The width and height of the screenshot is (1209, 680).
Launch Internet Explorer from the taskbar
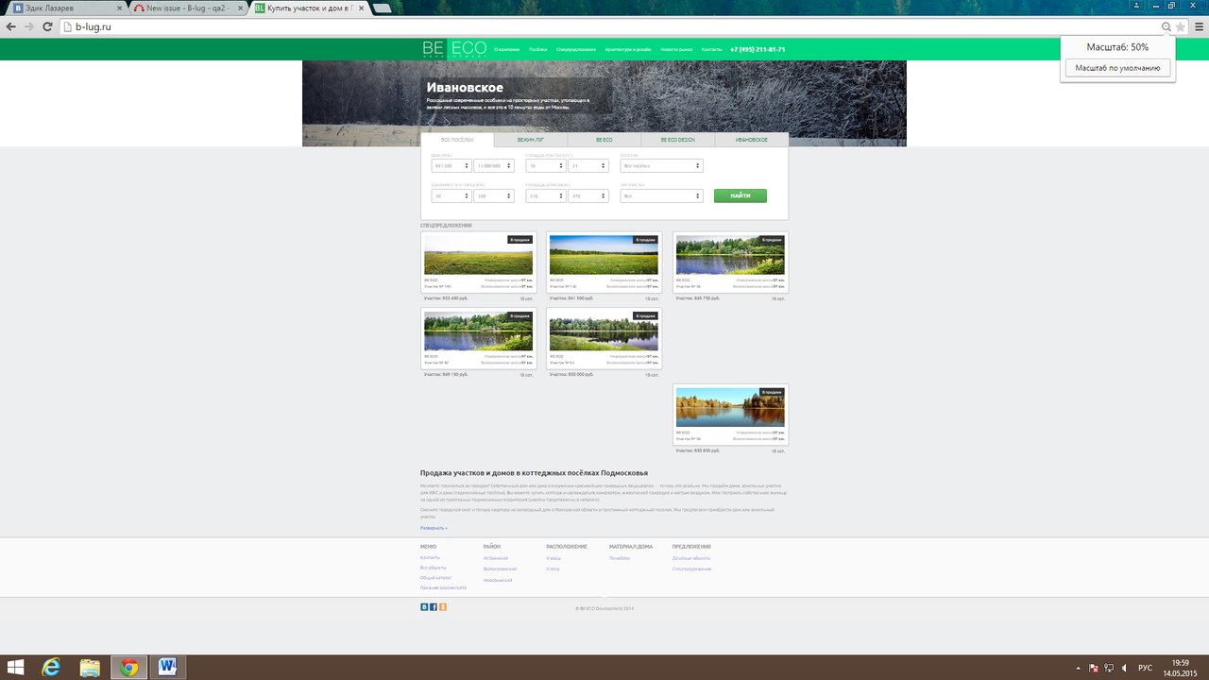click(51, 668)
